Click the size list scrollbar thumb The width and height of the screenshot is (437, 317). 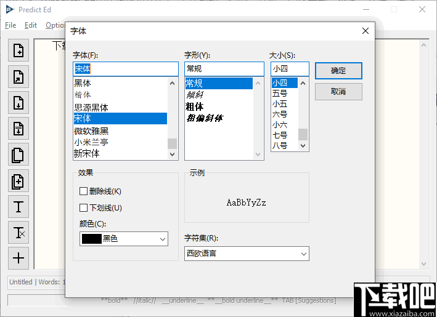(x=303, y=134)
